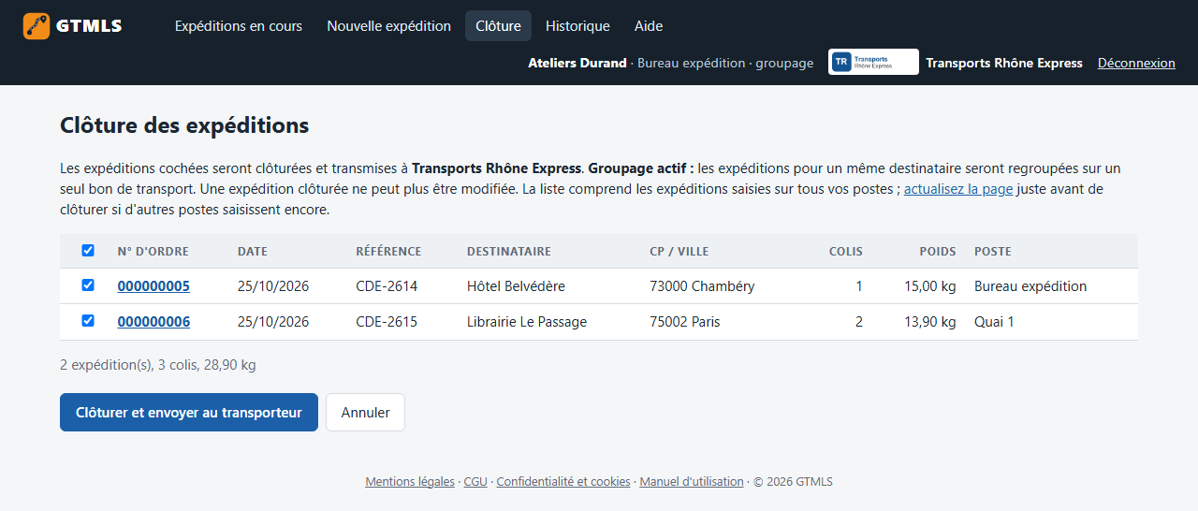
Task: Click the POSTE column header
Action: click(x=993, y=252)
